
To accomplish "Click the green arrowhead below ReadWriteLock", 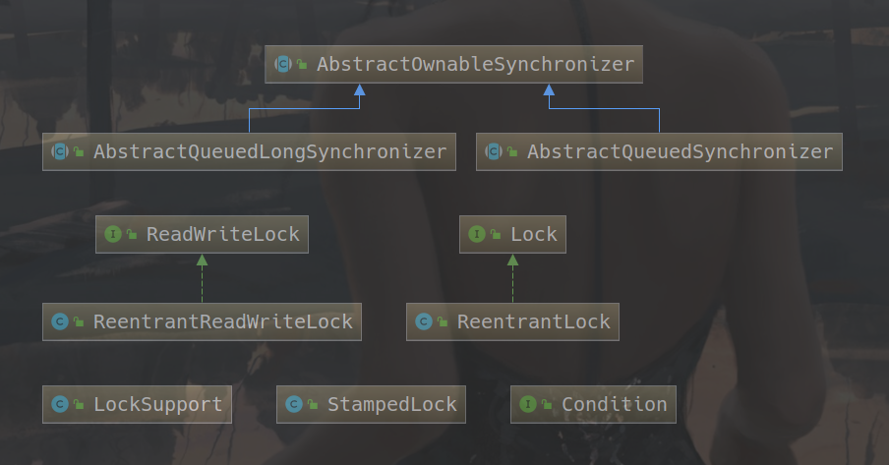I will [202, 261].
